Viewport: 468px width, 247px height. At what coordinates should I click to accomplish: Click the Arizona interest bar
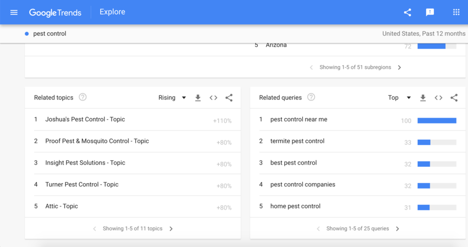437,46
